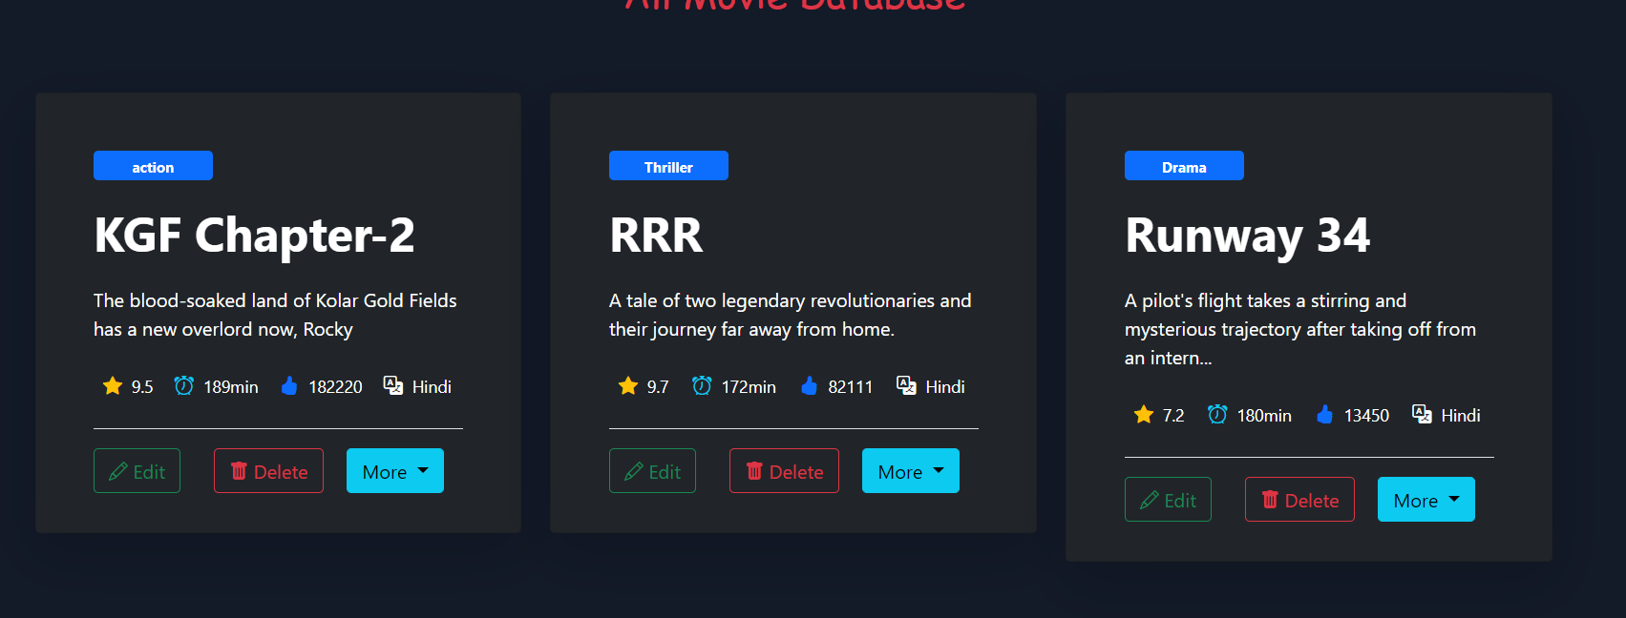Click the clock duration icon on KGF Chapter-2
The width and height of the screenshot is (1626, 618).
pyautogui.click(x=183, y=385)
